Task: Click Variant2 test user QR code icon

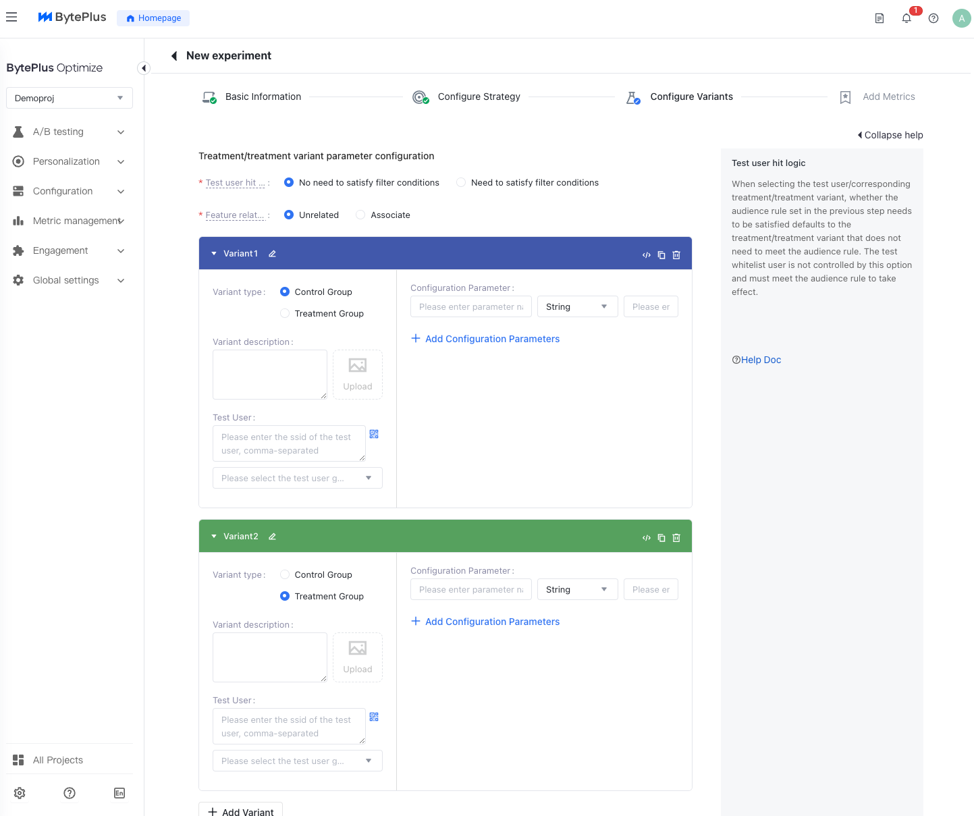Action: pos(374,717)
